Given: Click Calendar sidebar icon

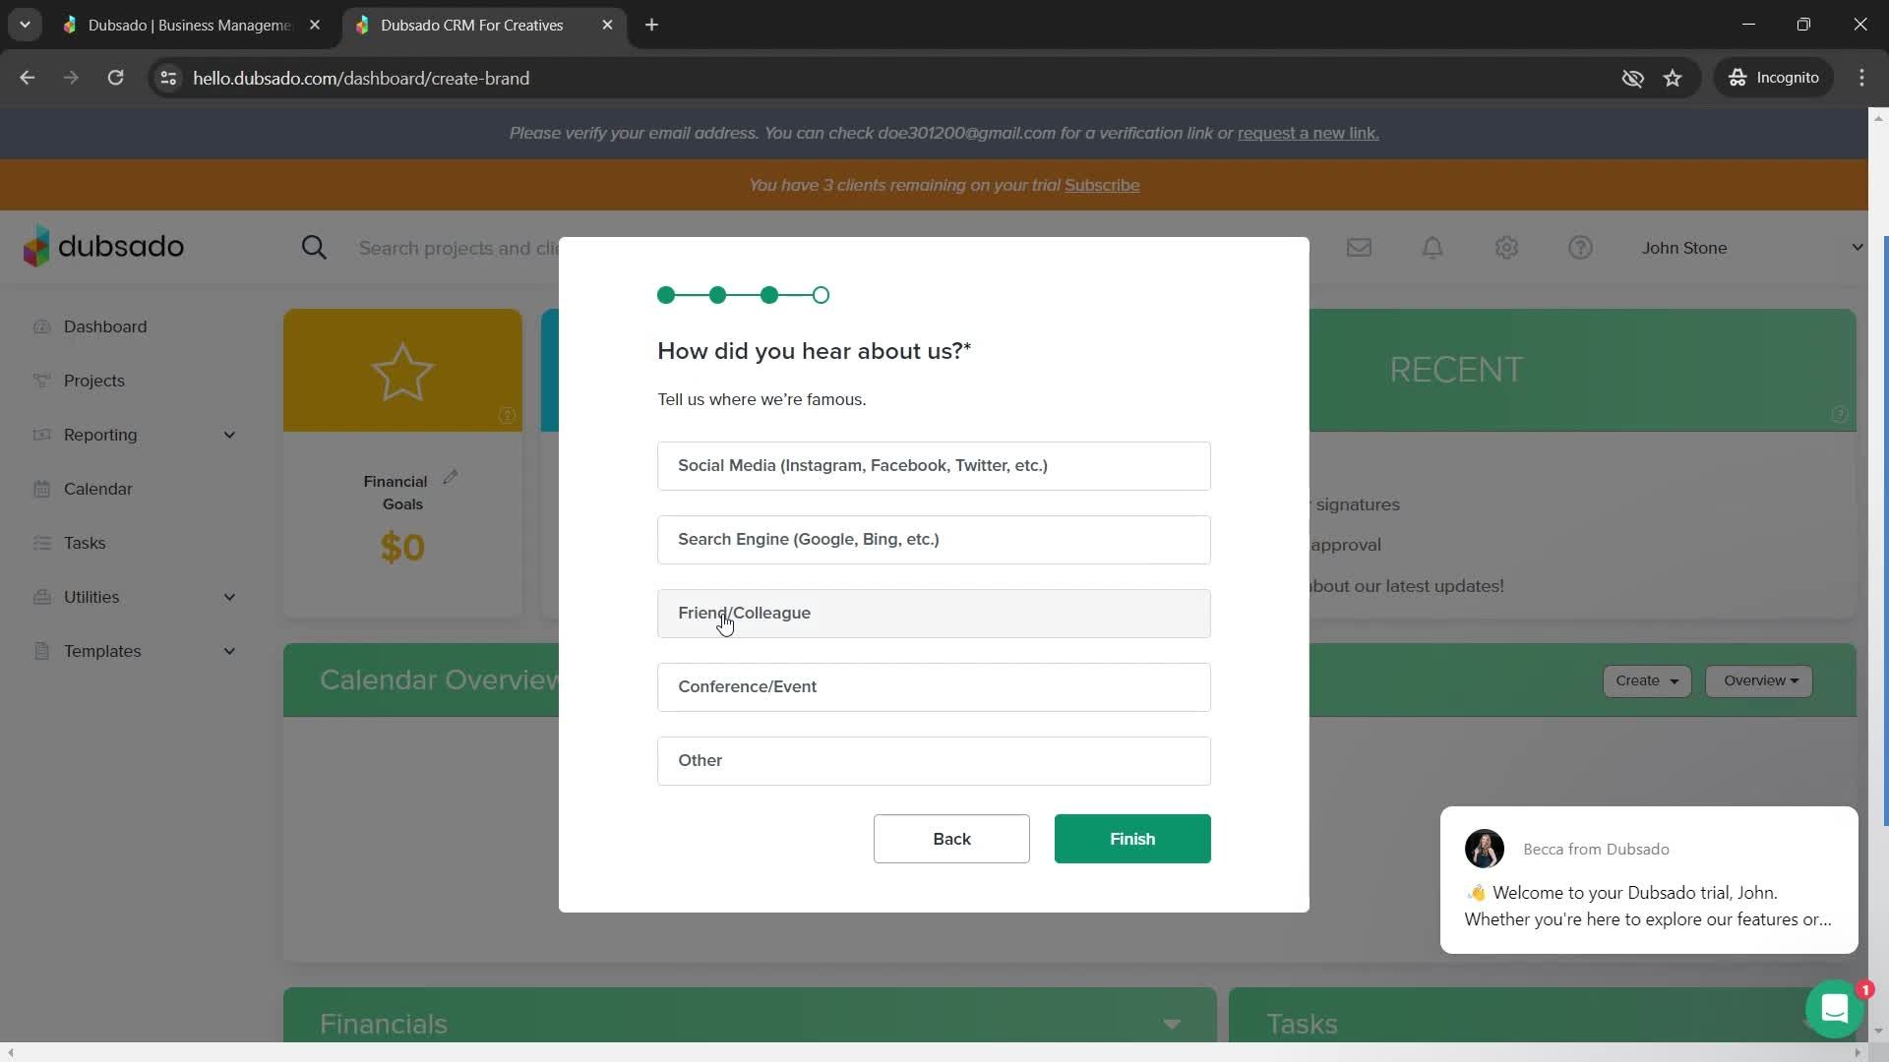Looking at the screenshot, I should click(x=41, y=489).
